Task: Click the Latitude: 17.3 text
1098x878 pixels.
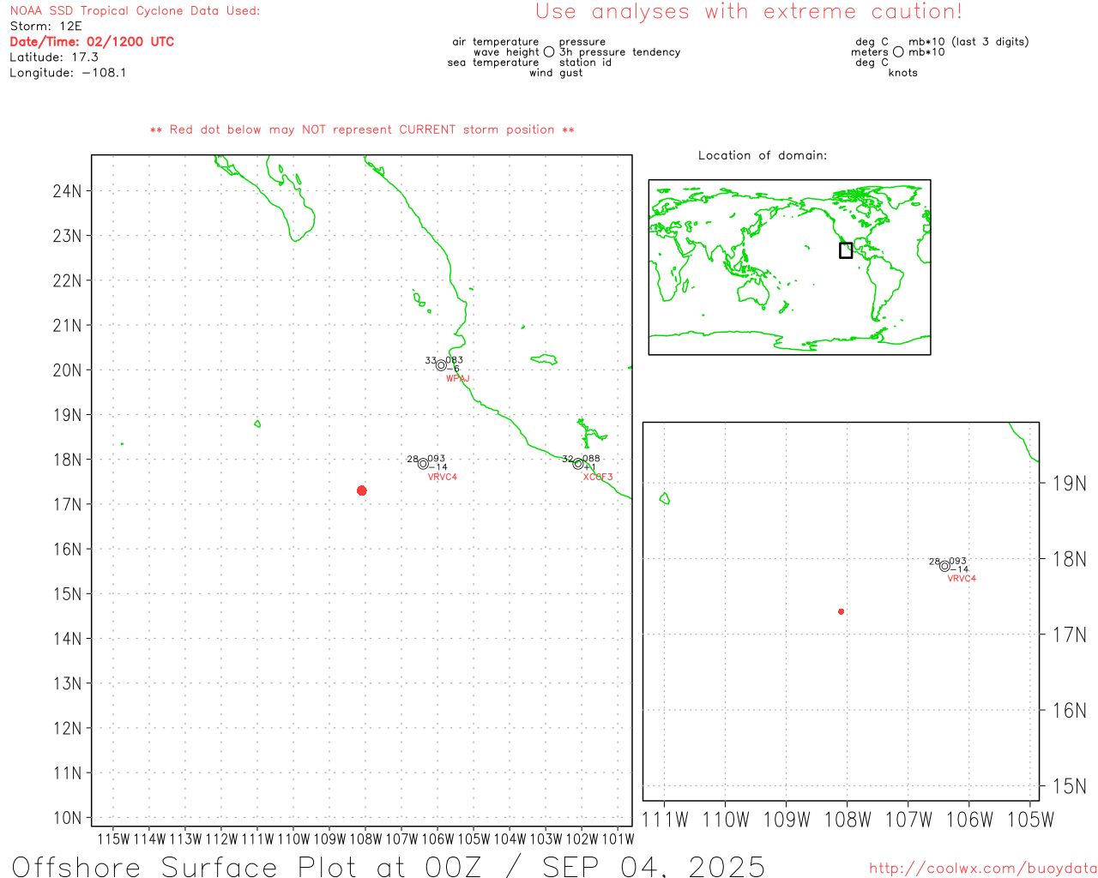Action: coord(54,57)
